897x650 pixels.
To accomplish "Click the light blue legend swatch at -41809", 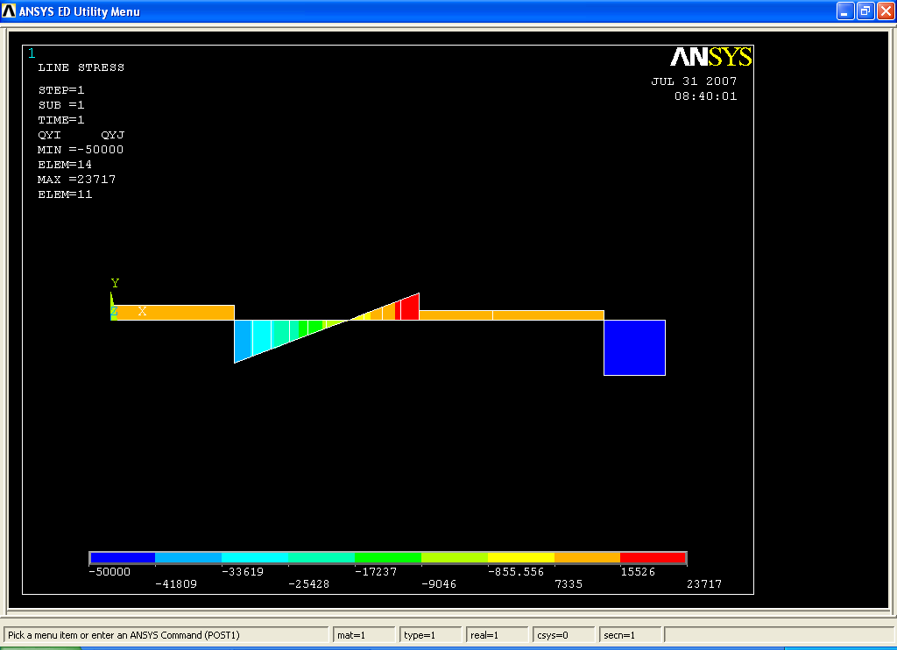I will point(188,557).
